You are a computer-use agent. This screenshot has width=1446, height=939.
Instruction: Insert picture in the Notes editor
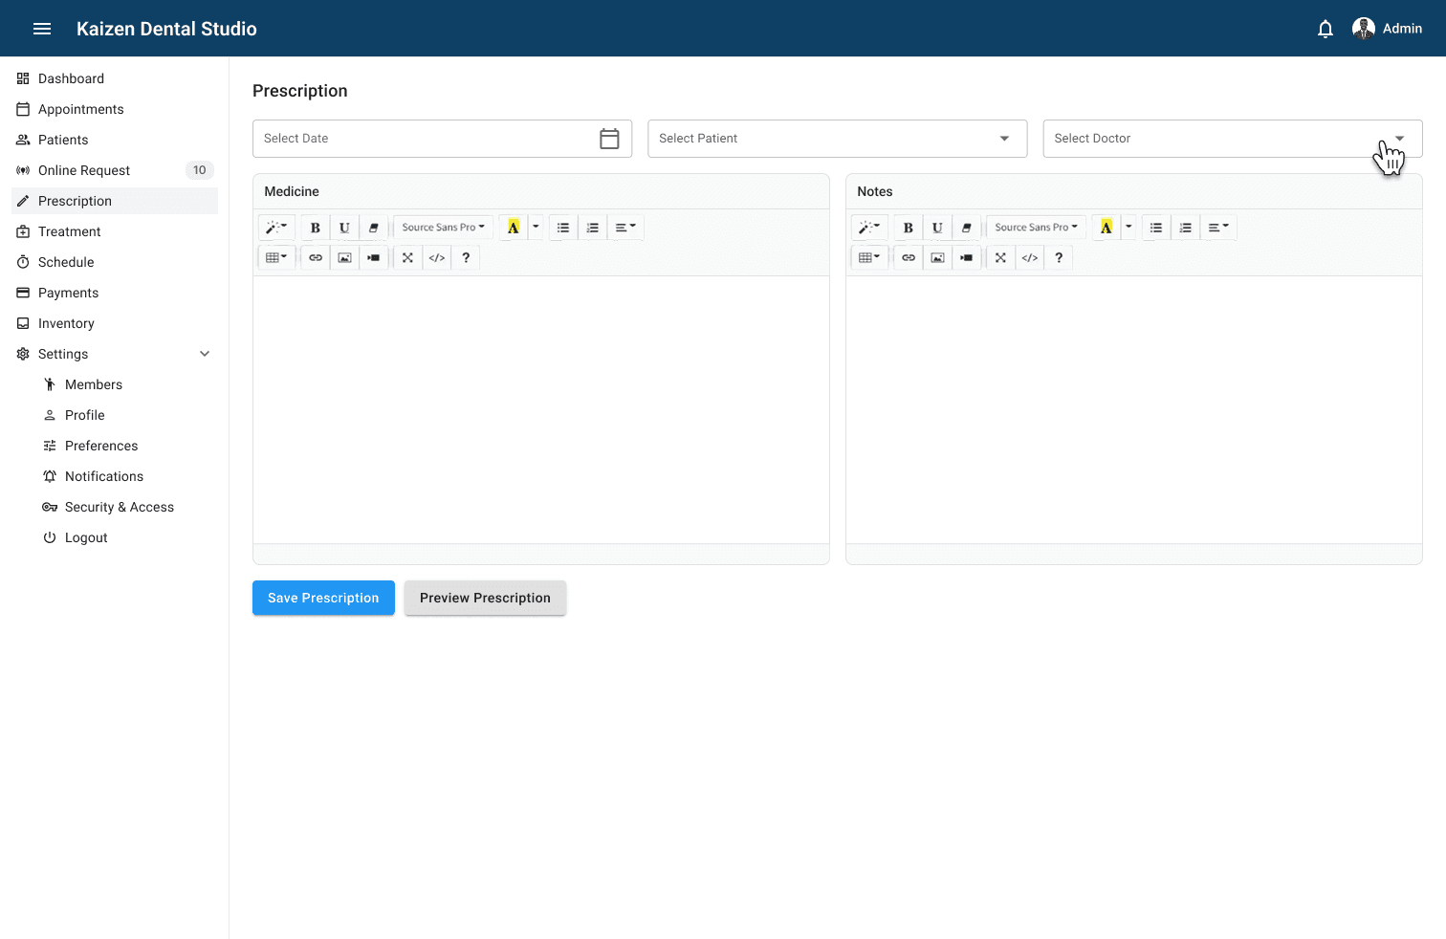coord(937,257)
